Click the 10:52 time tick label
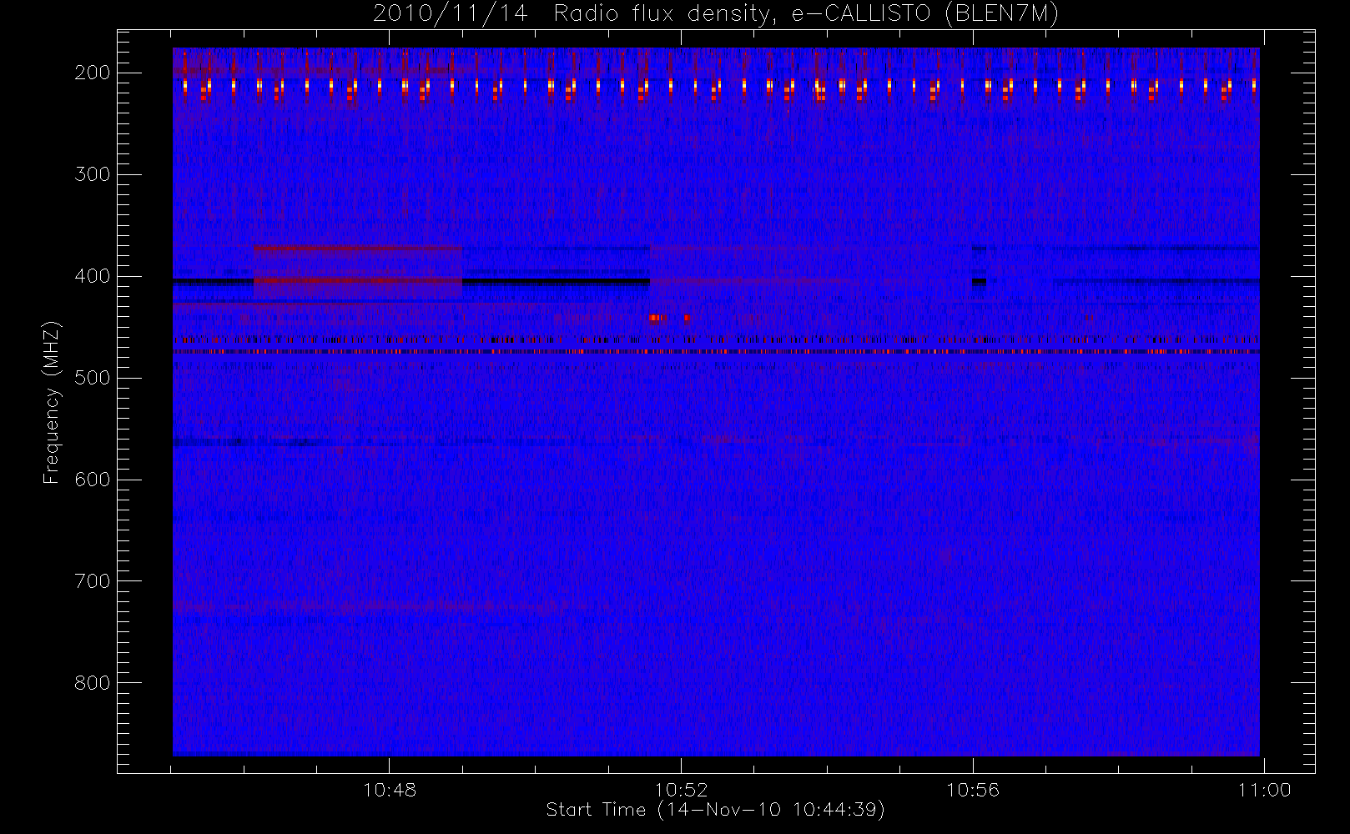The width and height of the screenshot is (1350, 834). 681,790
